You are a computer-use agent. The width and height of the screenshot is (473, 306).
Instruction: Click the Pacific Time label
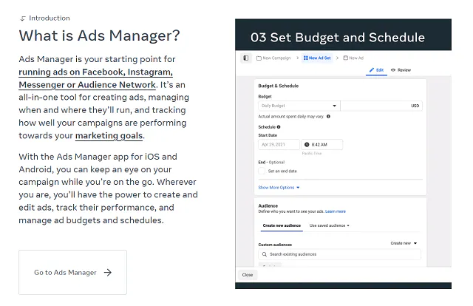(x=312, y=154)
